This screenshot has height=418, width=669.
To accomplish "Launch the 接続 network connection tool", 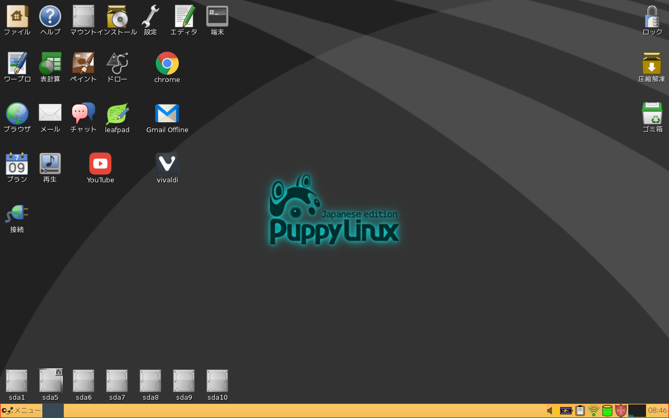I will [x=16, y=213].
